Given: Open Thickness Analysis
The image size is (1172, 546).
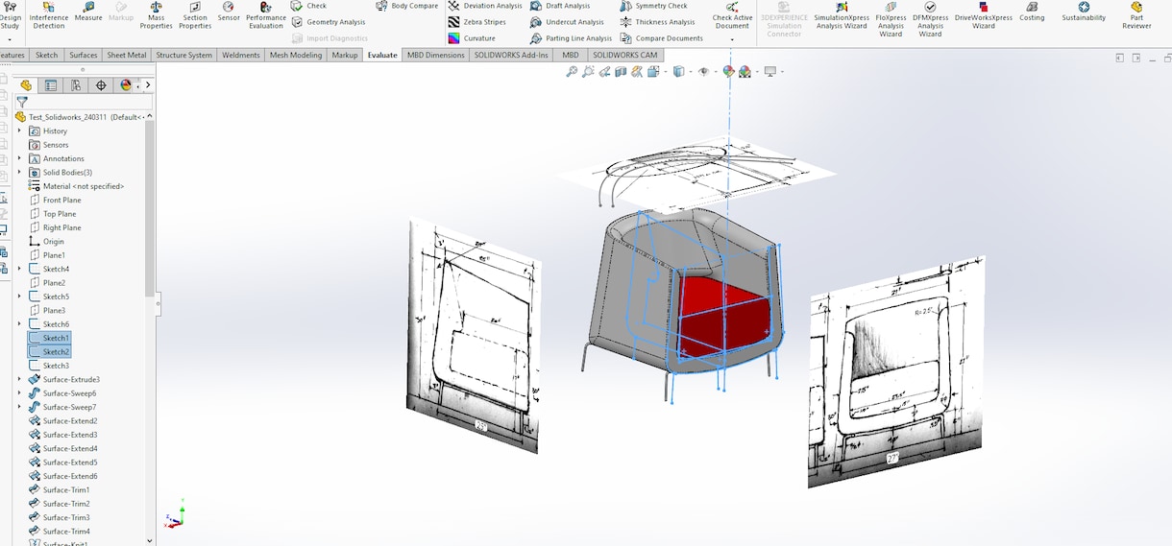Looking at the screenshot, I should [x=657, y=22].
